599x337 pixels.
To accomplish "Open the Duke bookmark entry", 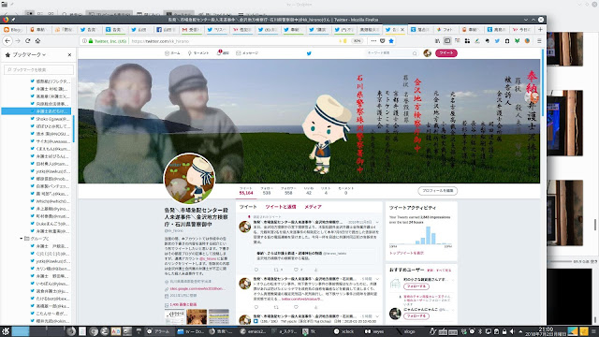I will tap(51, 224).
